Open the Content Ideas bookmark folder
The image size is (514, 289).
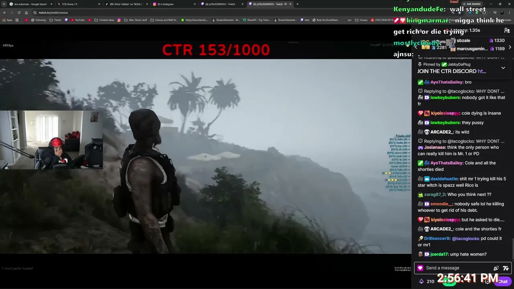(x=104, y=20)
